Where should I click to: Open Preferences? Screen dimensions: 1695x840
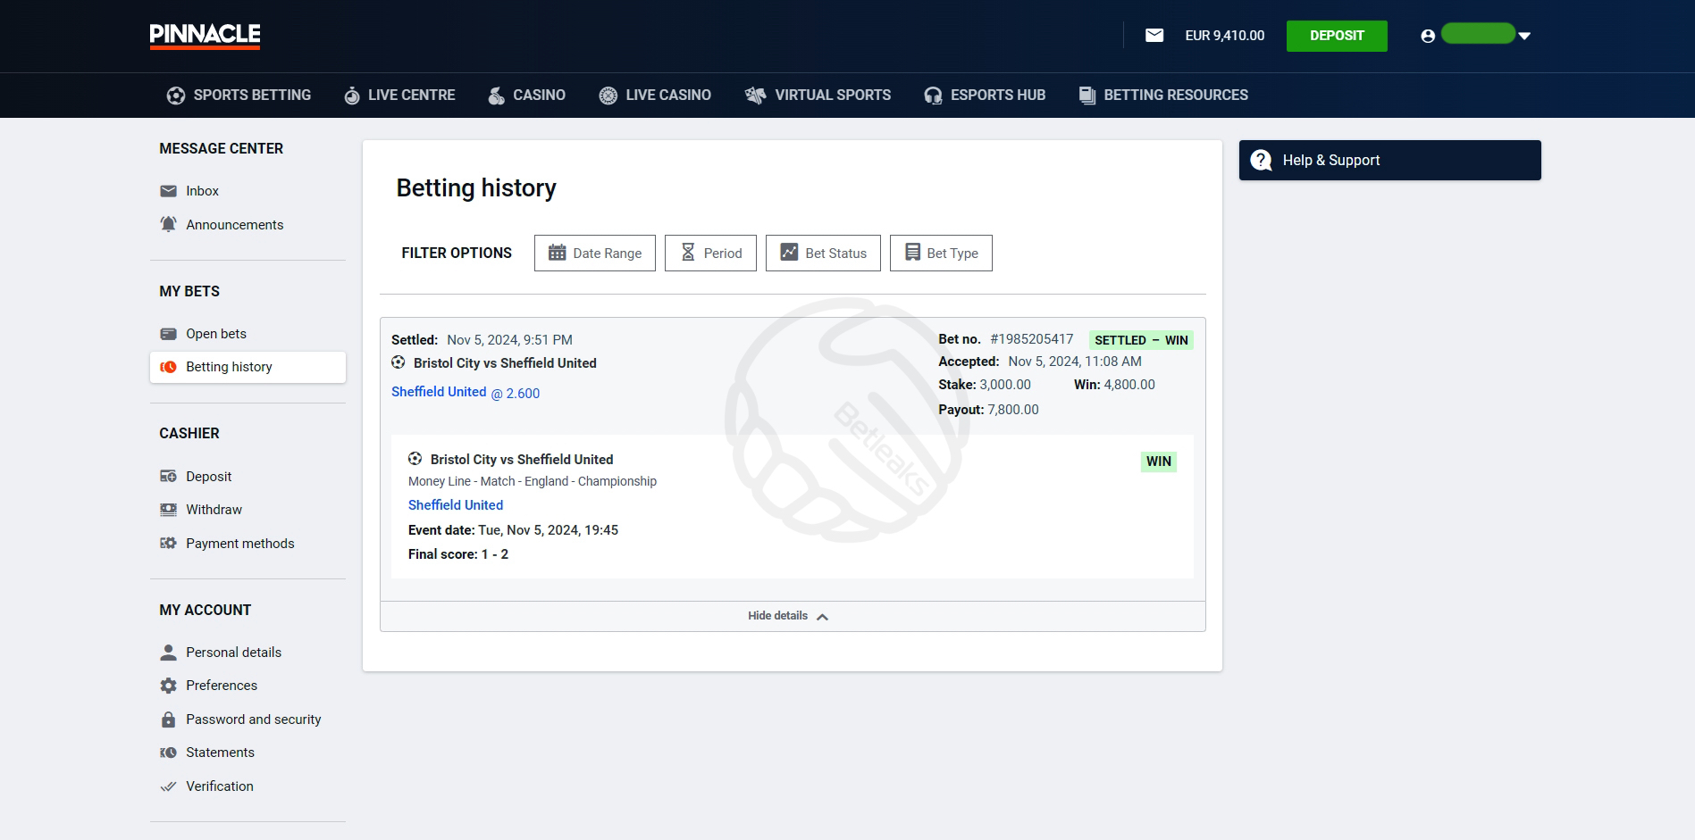[222, 686]
